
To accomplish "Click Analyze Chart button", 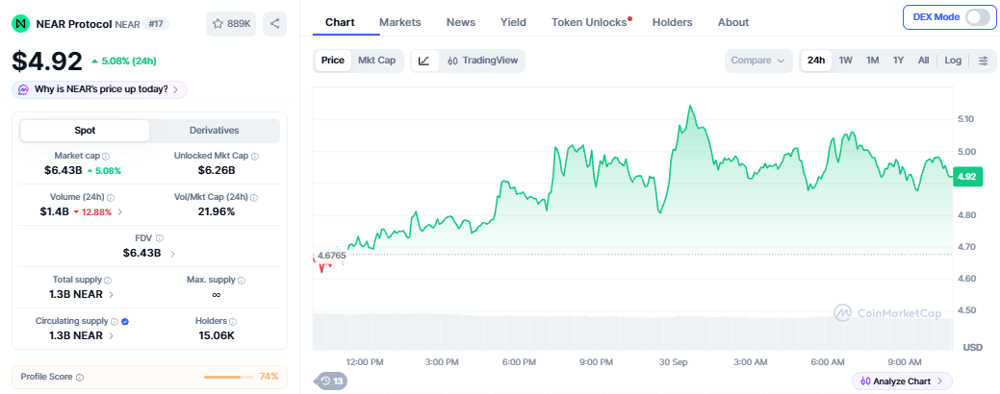I will point(902,382).
